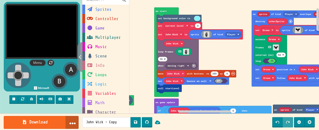Image resolution: width=319 pixels, height=130 pixels.
Task: Click the current level value 0 field
Action: tap(198, 26)
